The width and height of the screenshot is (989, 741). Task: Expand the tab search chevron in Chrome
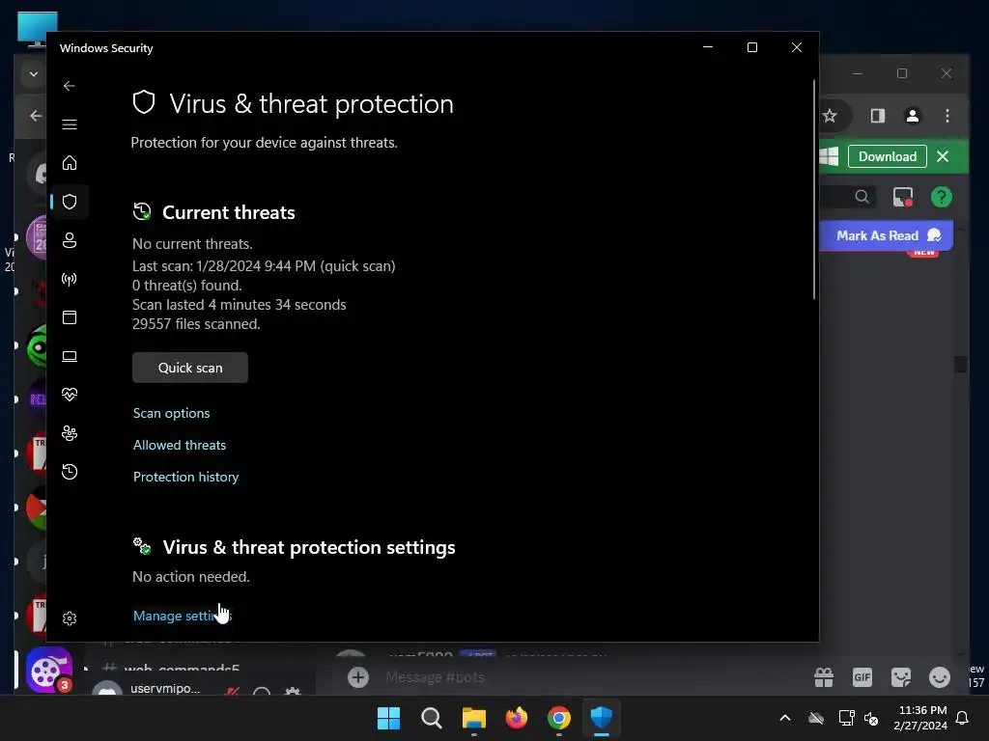coord(34,73)
